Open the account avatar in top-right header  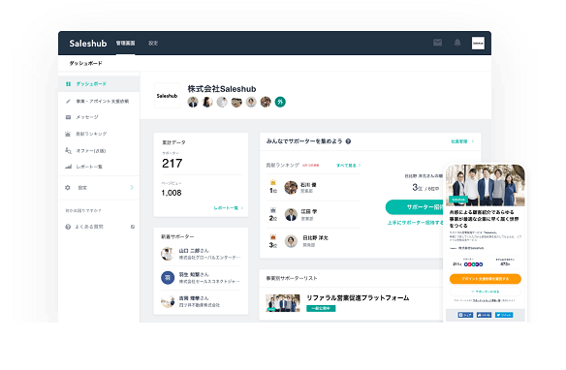tap(478, 44)
